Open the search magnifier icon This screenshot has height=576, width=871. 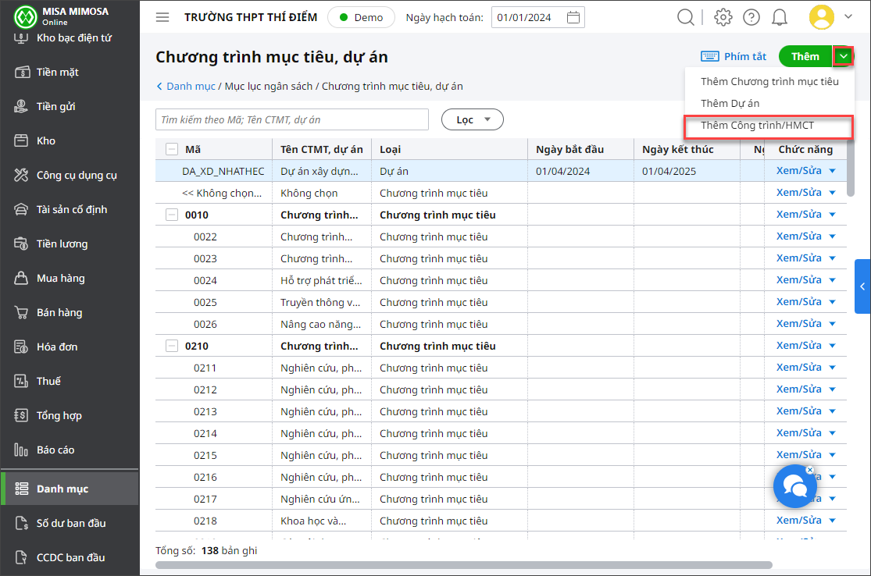tap(685, 17)
